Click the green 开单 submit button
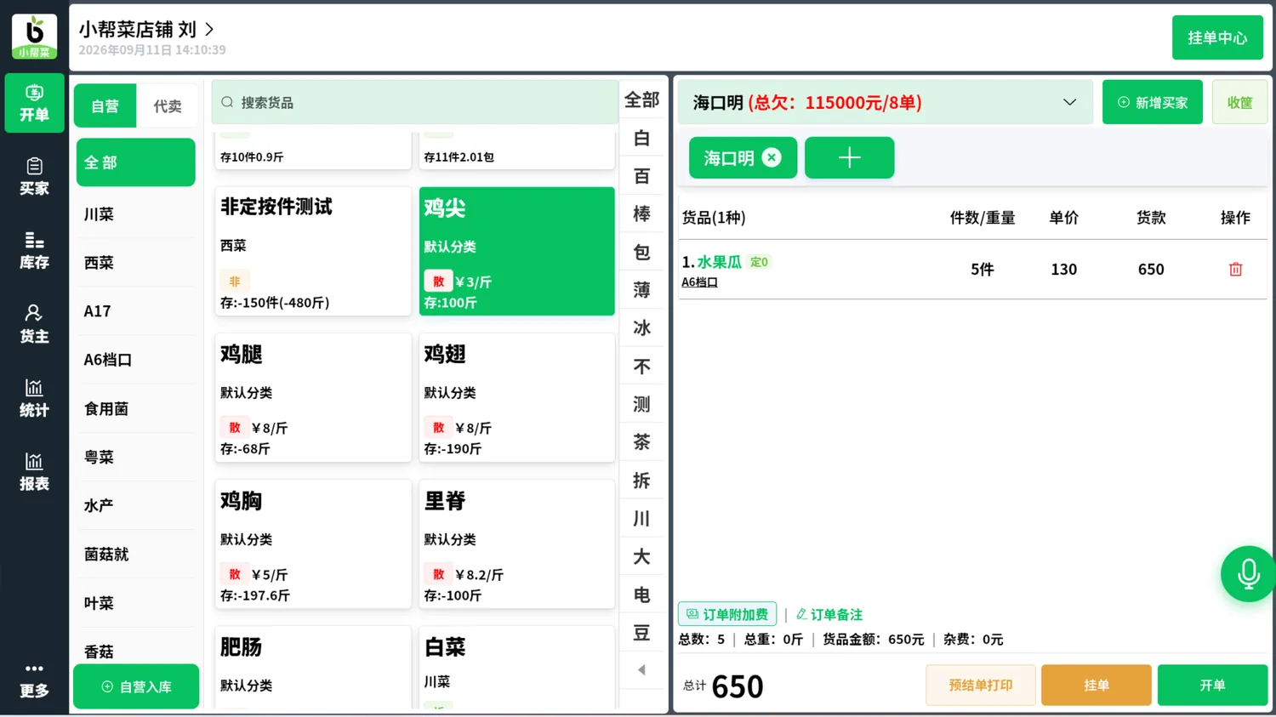1276x717 pixels. tap(1212, 686)
